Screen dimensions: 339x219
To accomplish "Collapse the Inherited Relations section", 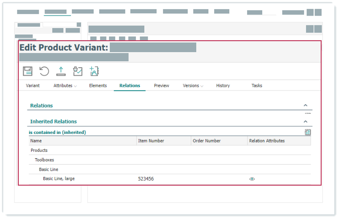I will pyautogui.click(x=306, y=122).
